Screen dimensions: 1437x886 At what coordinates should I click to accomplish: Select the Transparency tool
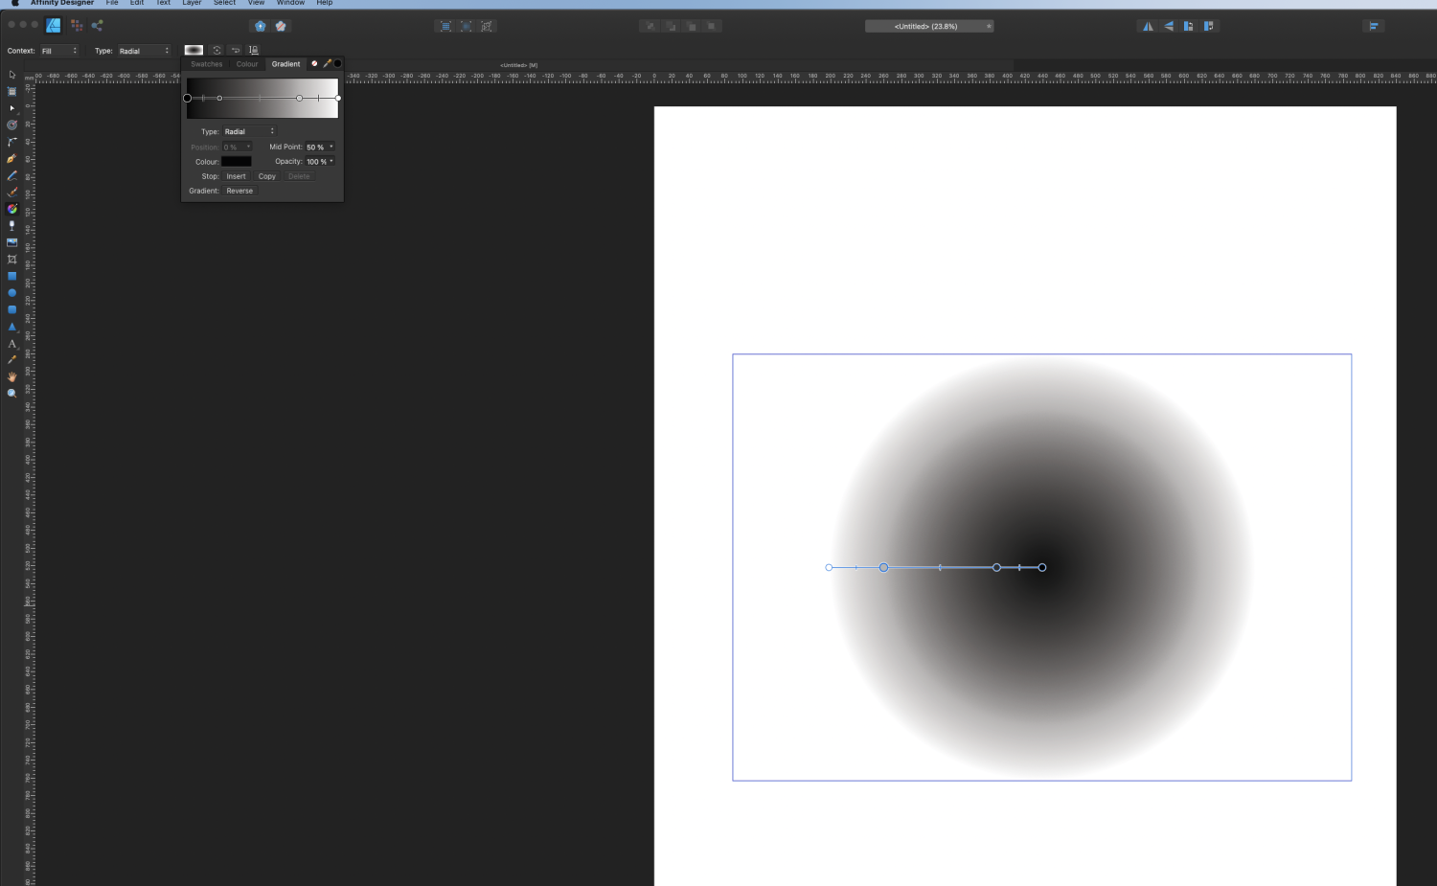coord(11,225)
